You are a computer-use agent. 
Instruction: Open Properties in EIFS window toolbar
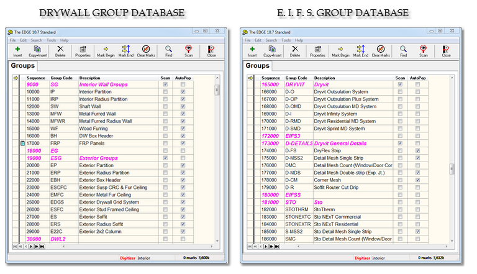pyautogui.click(x=317, y=51)
